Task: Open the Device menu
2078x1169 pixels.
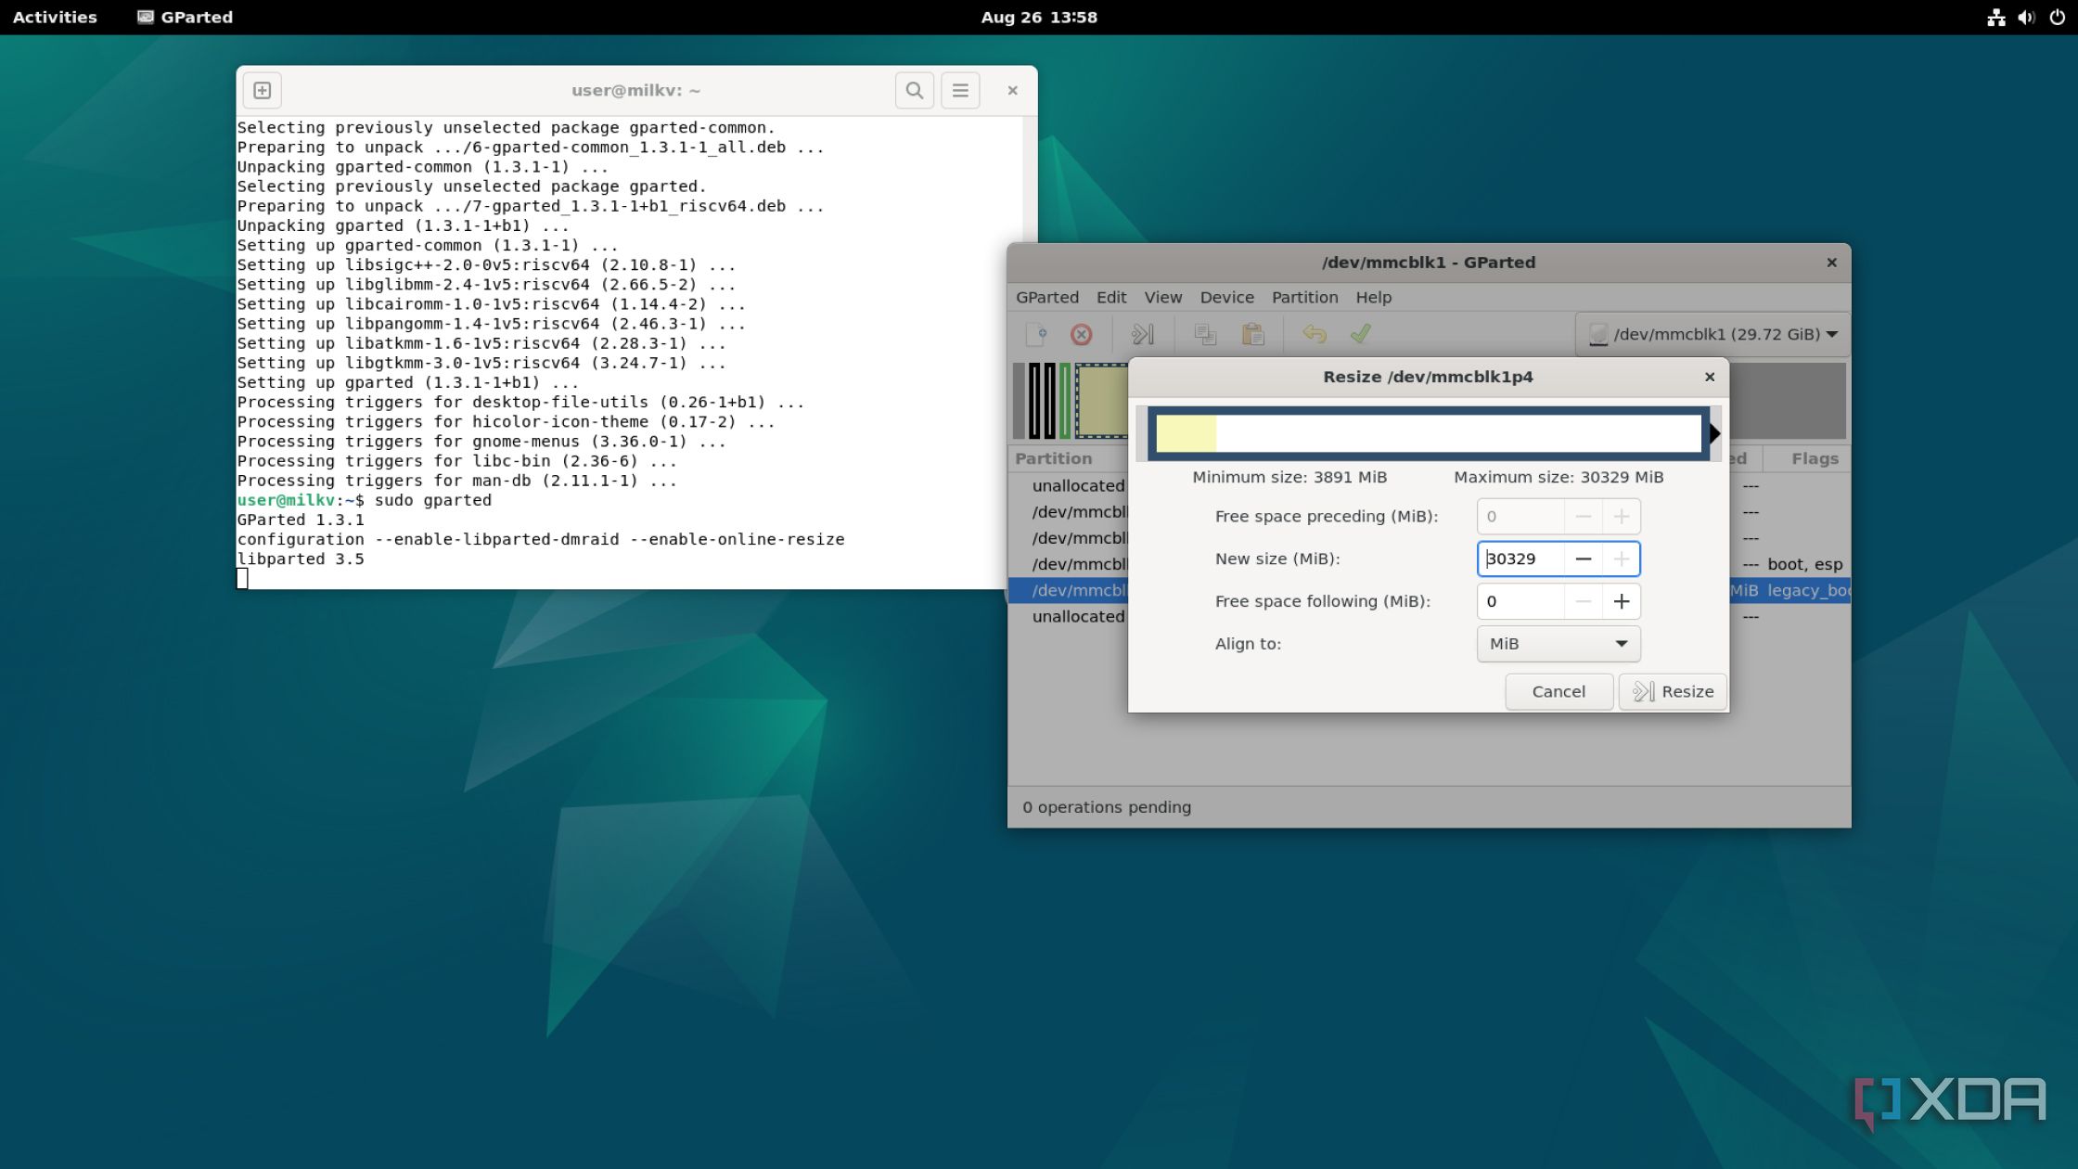Action: (x=1226, y=297)
